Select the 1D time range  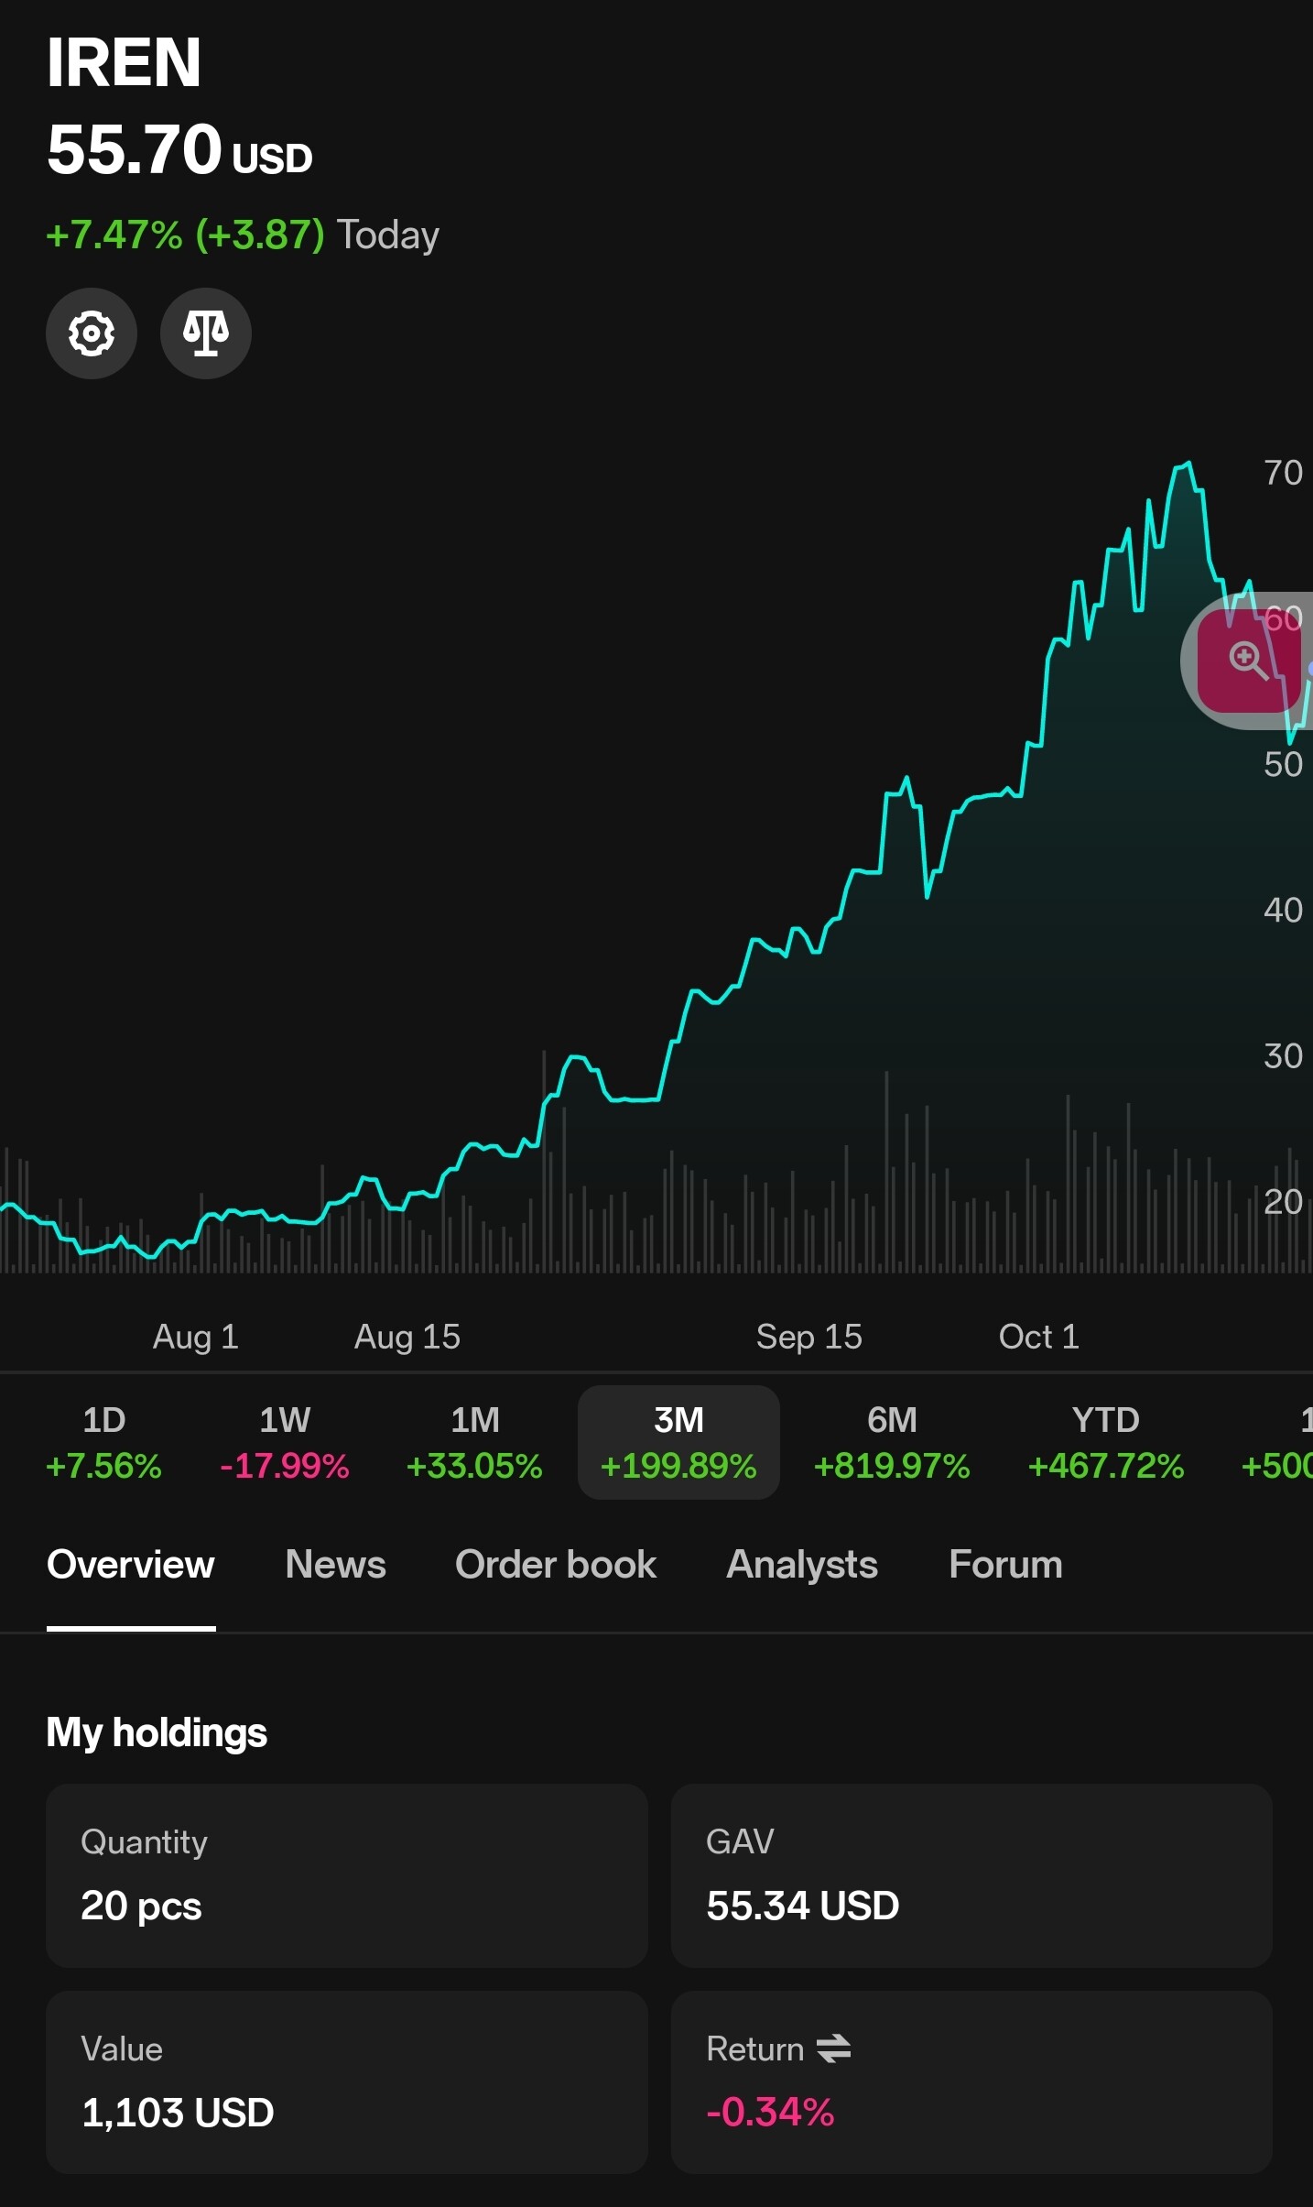103,1442
